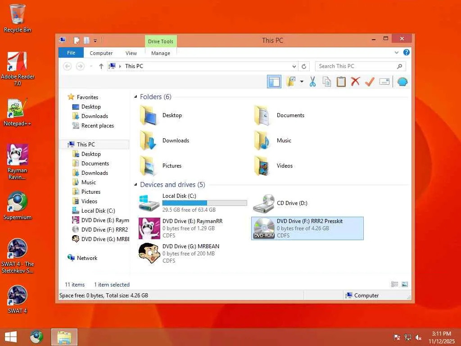
Task: Click the Action Center flag tray icon
Action: [397, 337]
